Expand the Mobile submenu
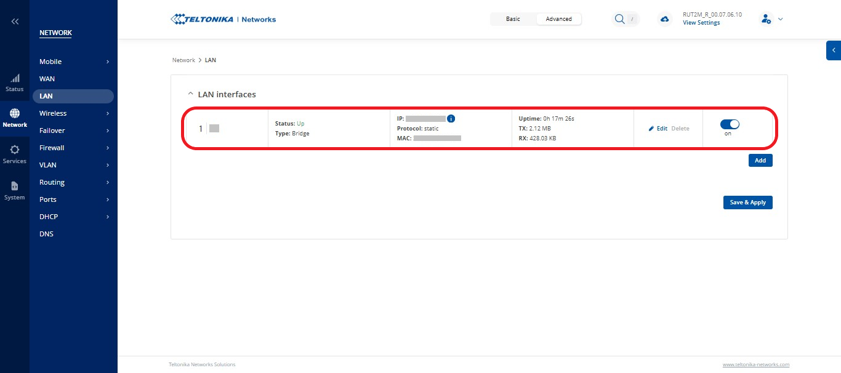Screen dimensions: 841x373 click(x=74, y=62)
